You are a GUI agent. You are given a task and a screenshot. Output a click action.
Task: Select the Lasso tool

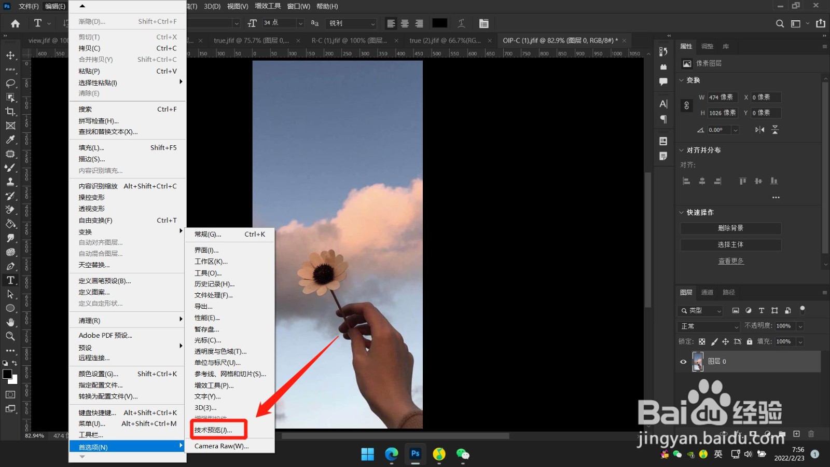pyautogui.click(x=10, y=84)
